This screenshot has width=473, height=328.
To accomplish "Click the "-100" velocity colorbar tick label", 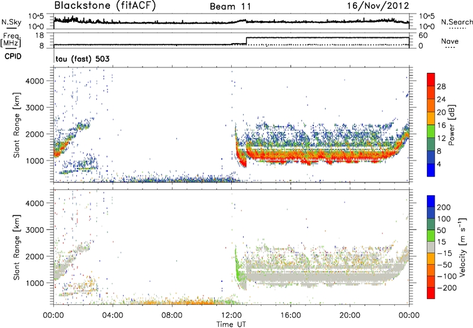I will pos(447,276).
